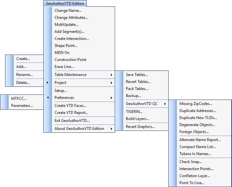Choose Change Attributes... from the menu
Viewport: 232px width, 187px height.
click(71, 18)
